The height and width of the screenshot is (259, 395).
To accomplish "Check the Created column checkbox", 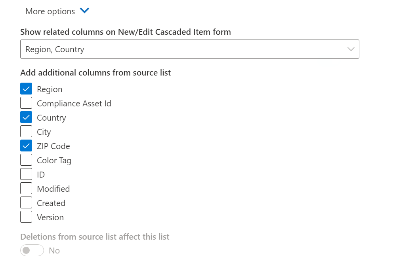I will click(x=26, y=203).
